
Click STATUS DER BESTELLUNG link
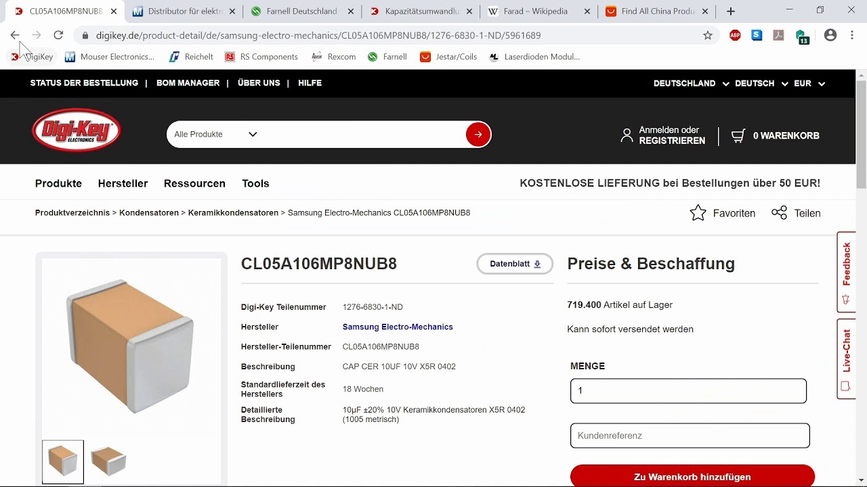click(x=84, y=83)
